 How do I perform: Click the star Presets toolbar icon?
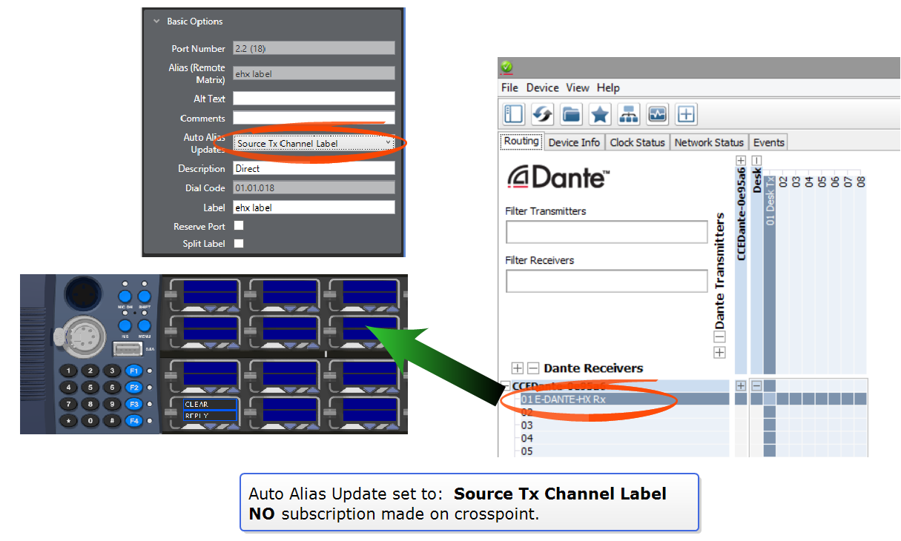coord(600,114)
